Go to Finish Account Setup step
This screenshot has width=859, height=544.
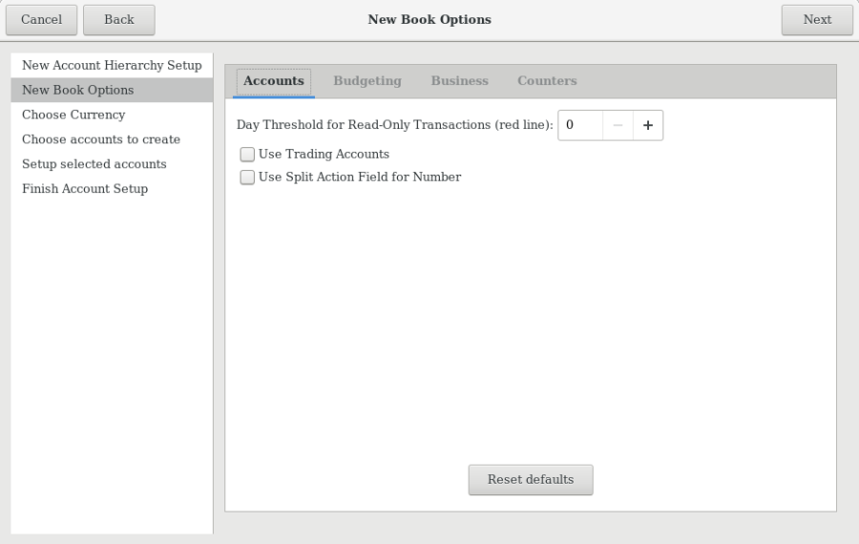(x=85, y=189)
